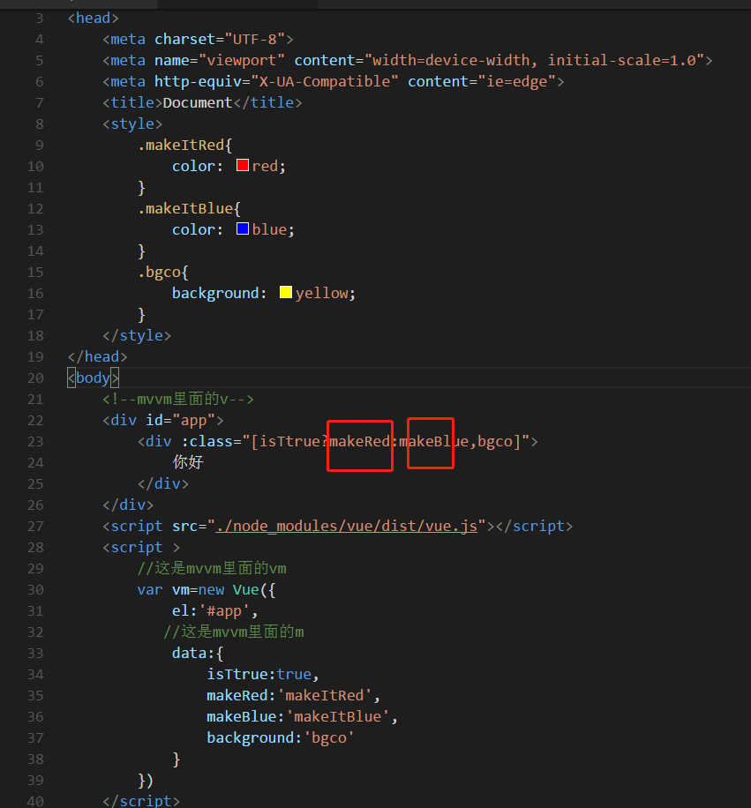Click the http-equiv attribute name

(198, 81)
